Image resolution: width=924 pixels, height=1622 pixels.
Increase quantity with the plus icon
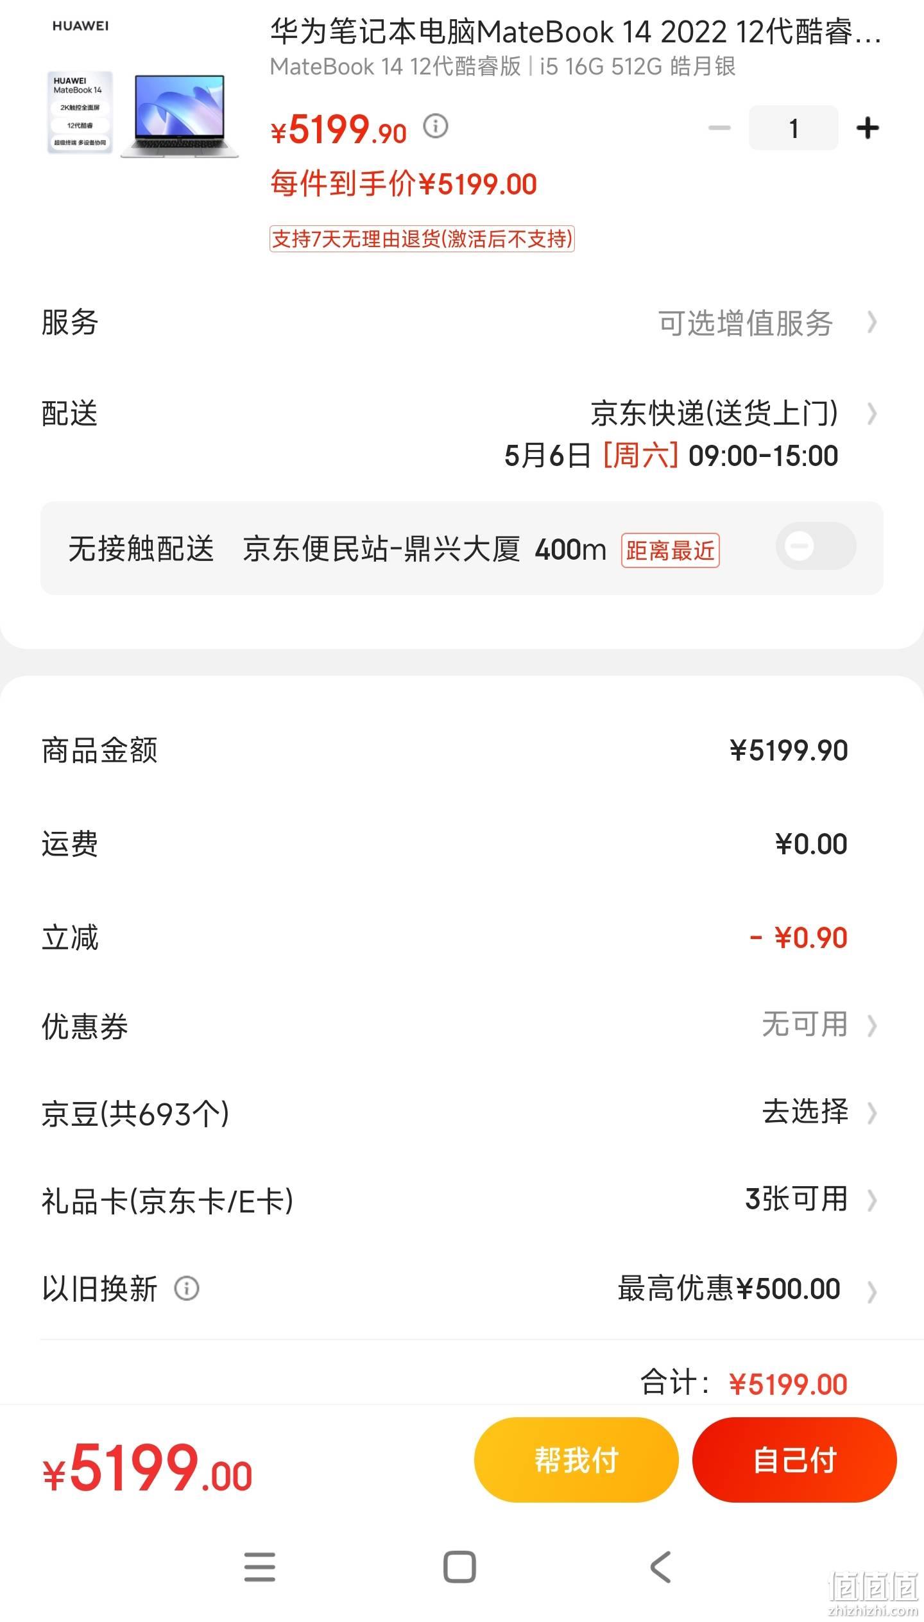[x=868, y=128]
